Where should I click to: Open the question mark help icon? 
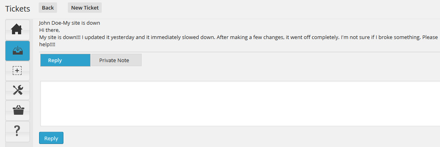coord(17,131)
